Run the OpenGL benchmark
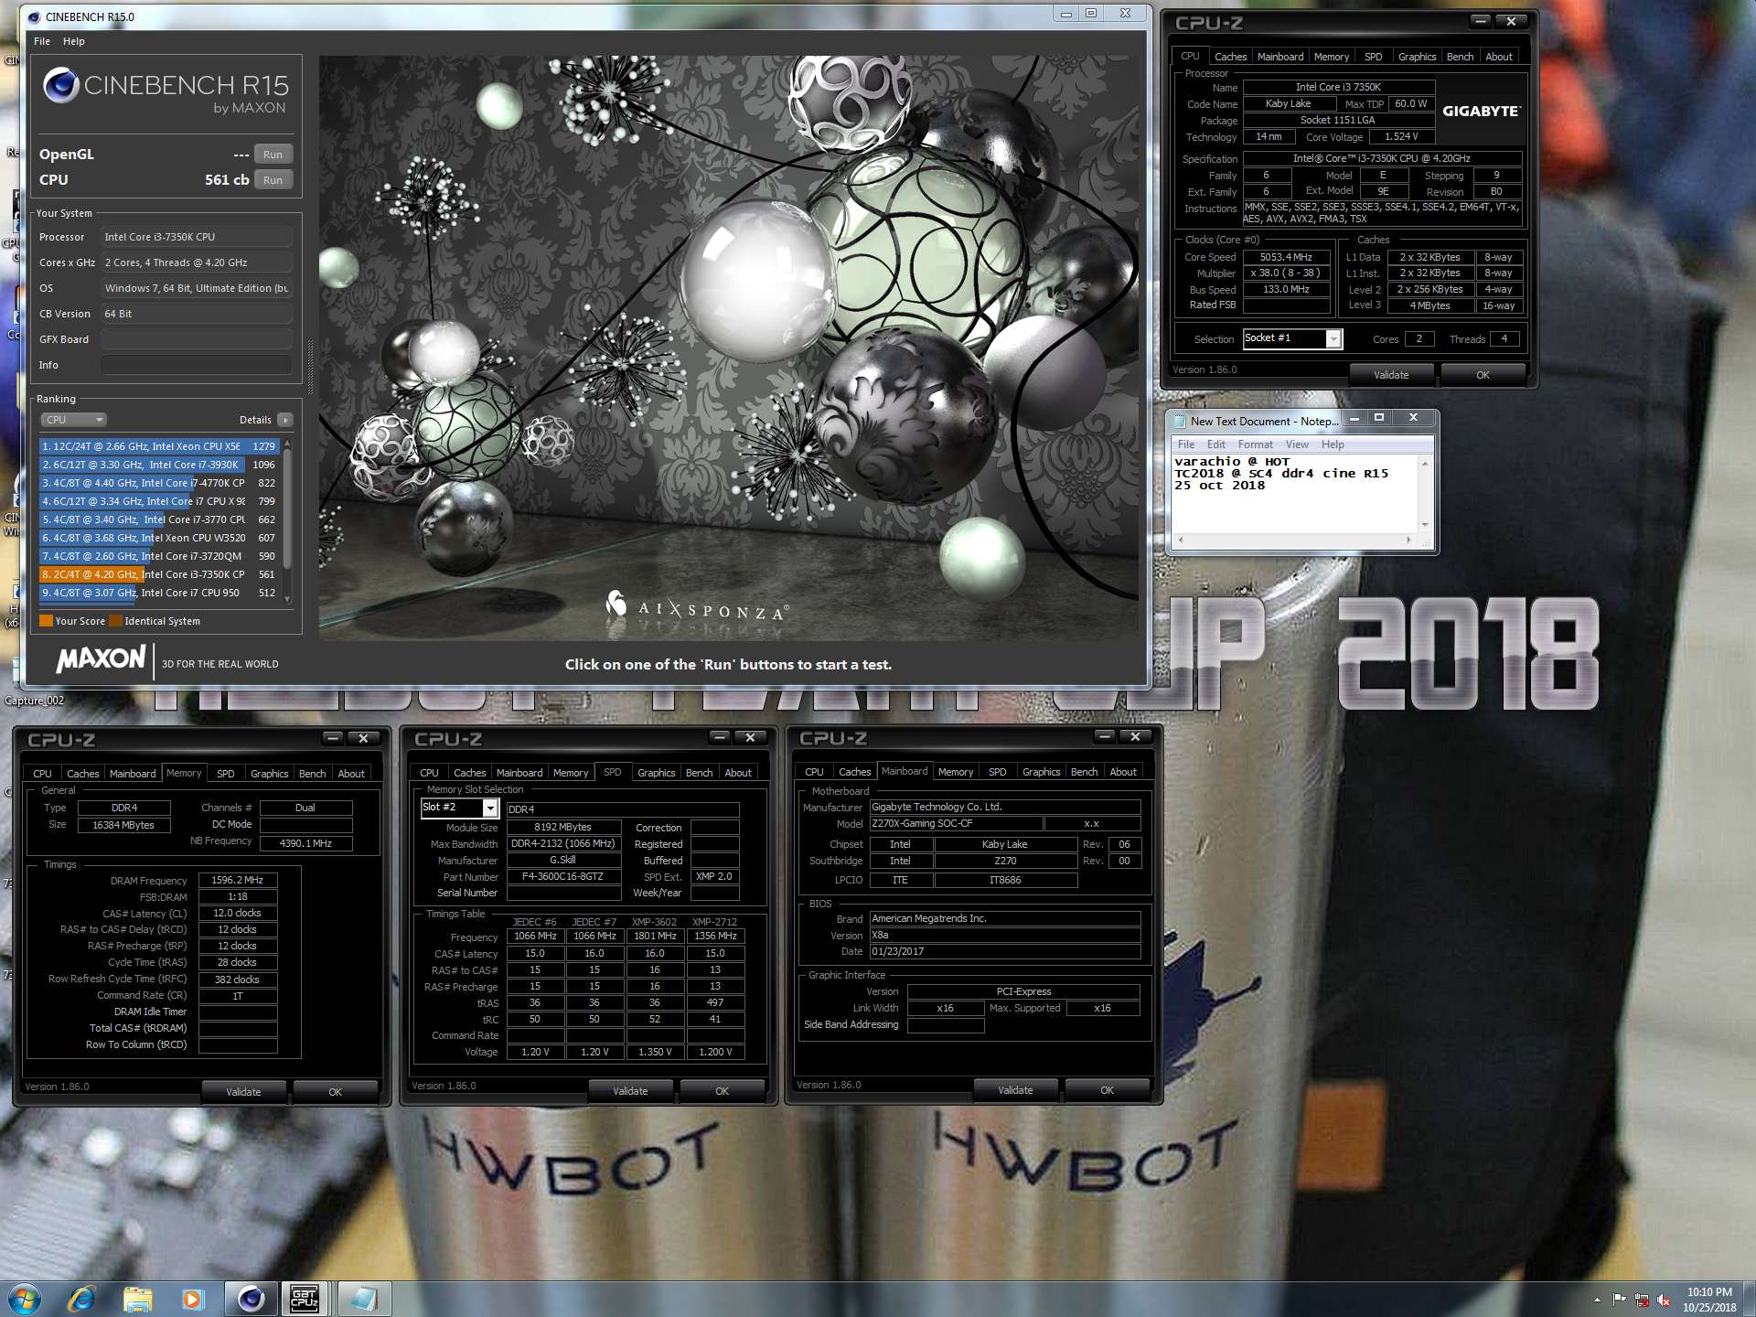1756x1317 pixels. coord(273,155)
